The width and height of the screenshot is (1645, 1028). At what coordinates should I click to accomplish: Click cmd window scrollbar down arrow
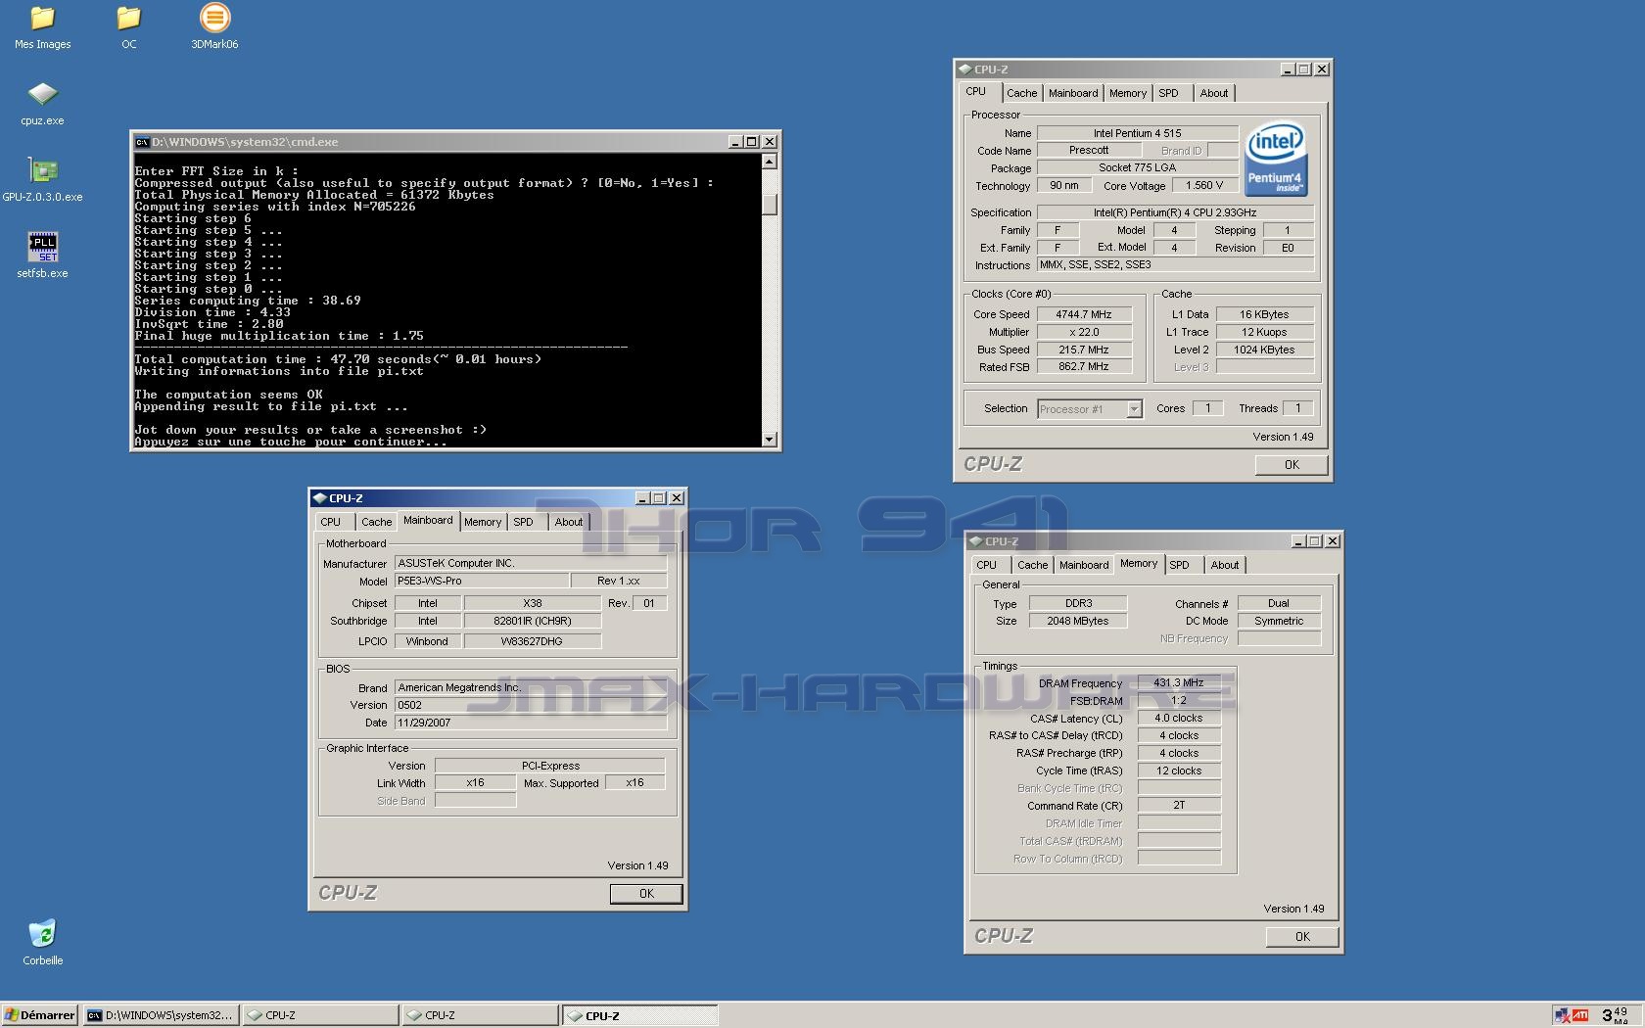point(770,440)
